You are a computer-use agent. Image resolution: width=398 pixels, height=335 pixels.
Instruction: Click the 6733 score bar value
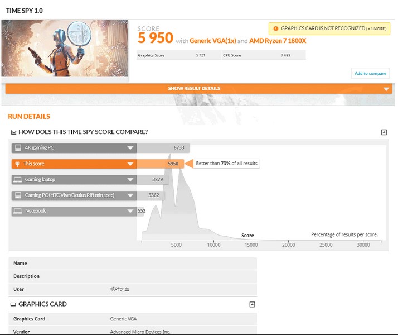179,147
